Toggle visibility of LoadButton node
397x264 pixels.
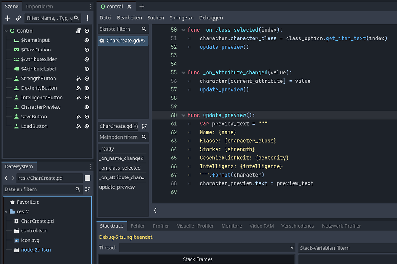click(x=86, y=126)
